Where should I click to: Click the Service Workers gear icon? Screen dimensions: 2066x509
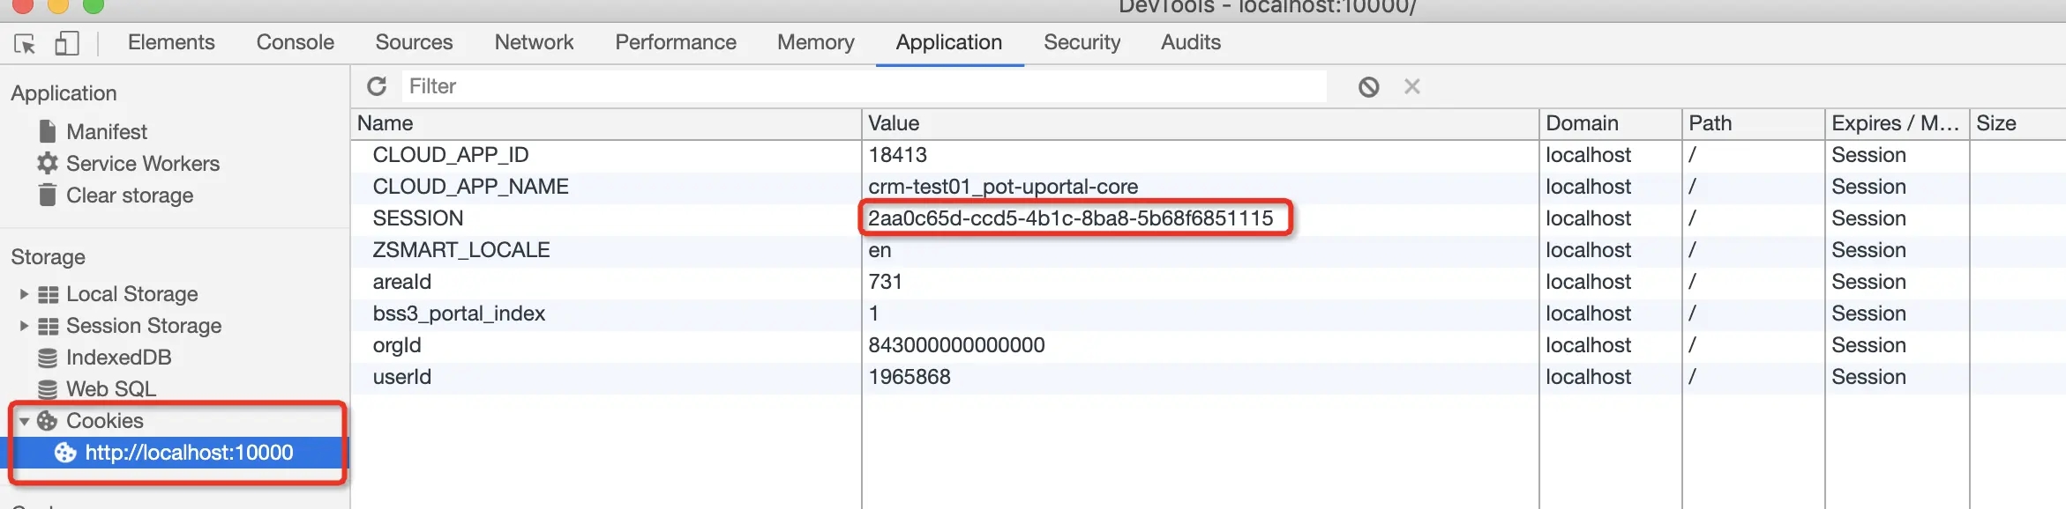[x=48, y=163]
